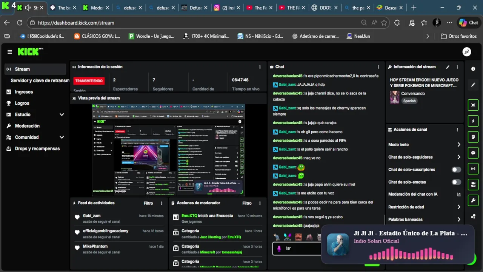Click the Spanish language tag
Image resolution: width=483 pixels, height=272 pixels.
[409, 101]
